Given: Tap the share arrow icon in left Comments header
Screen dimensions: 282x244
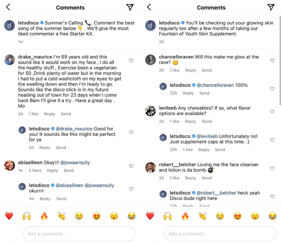Looking at the screenshot, I should tap(130, 7).
